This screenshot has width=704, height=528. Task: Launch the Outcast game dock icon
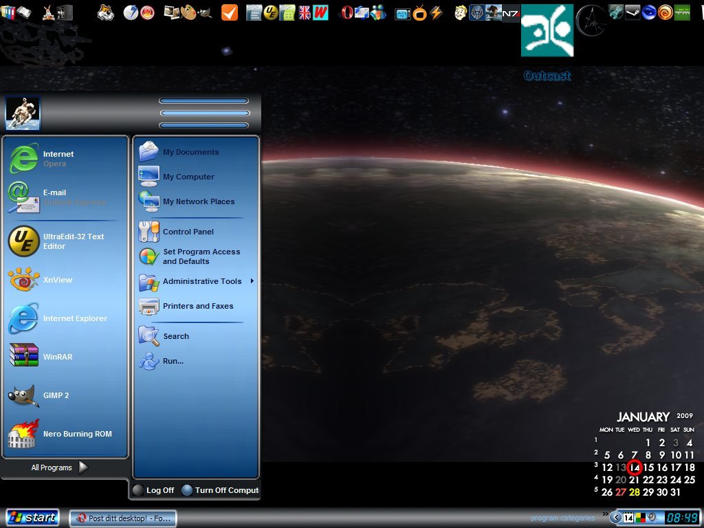pyautogui.click(x=547, y=30)
